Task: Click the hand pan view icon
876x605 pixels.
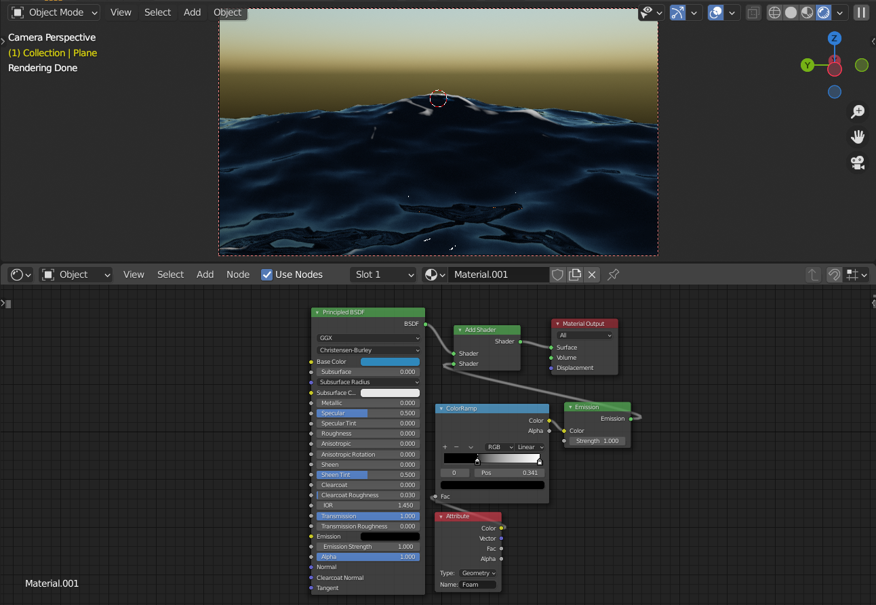Action: pyautogui.click(x=858, y=137)
